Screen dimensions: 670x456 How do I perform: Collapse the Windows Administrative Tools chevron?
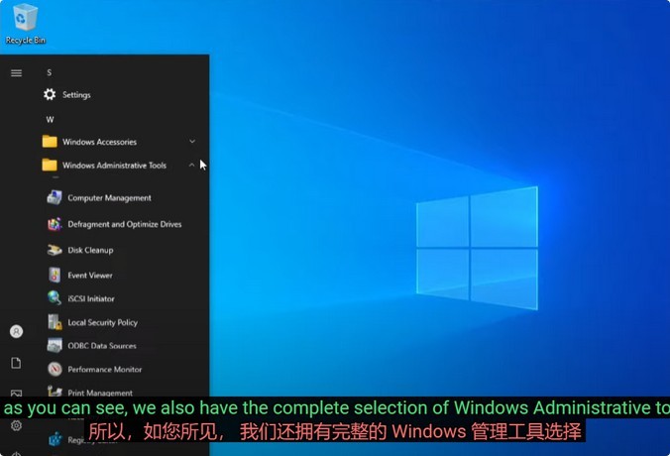pyautogui.click(x=191, y=165)
